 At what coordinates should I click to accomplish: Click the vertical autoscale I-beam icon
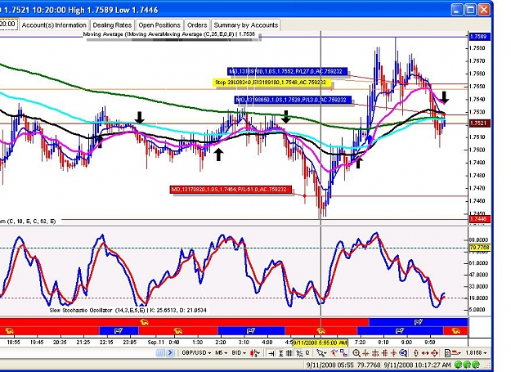tap(280, 353)
